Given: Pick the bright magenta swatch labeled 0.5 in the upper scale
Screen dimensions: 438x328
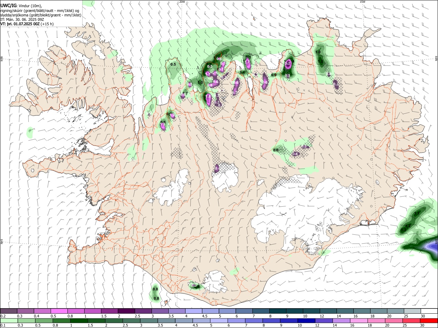Looking at the screenshot, I should click(x=59, y=311).
